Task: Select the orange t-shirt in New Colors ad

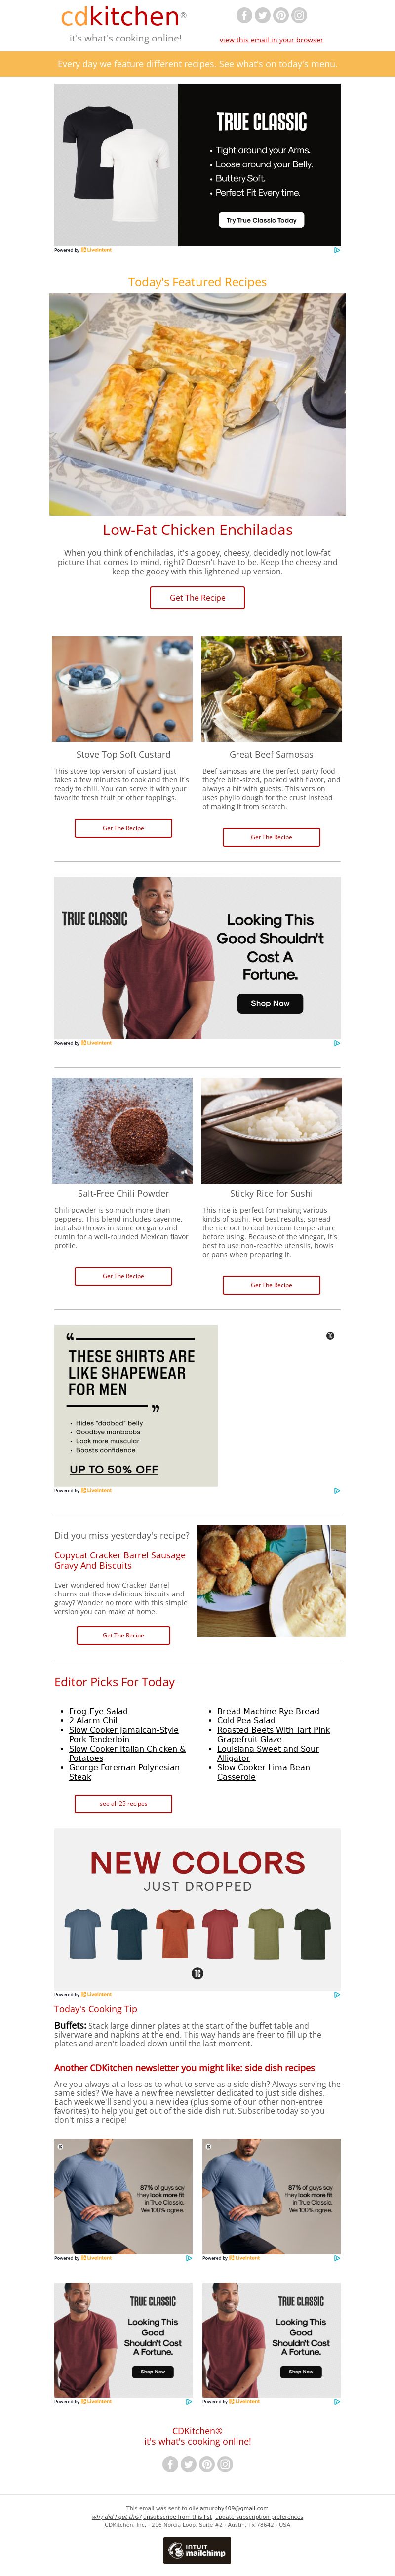Action: coord(174,1933)
